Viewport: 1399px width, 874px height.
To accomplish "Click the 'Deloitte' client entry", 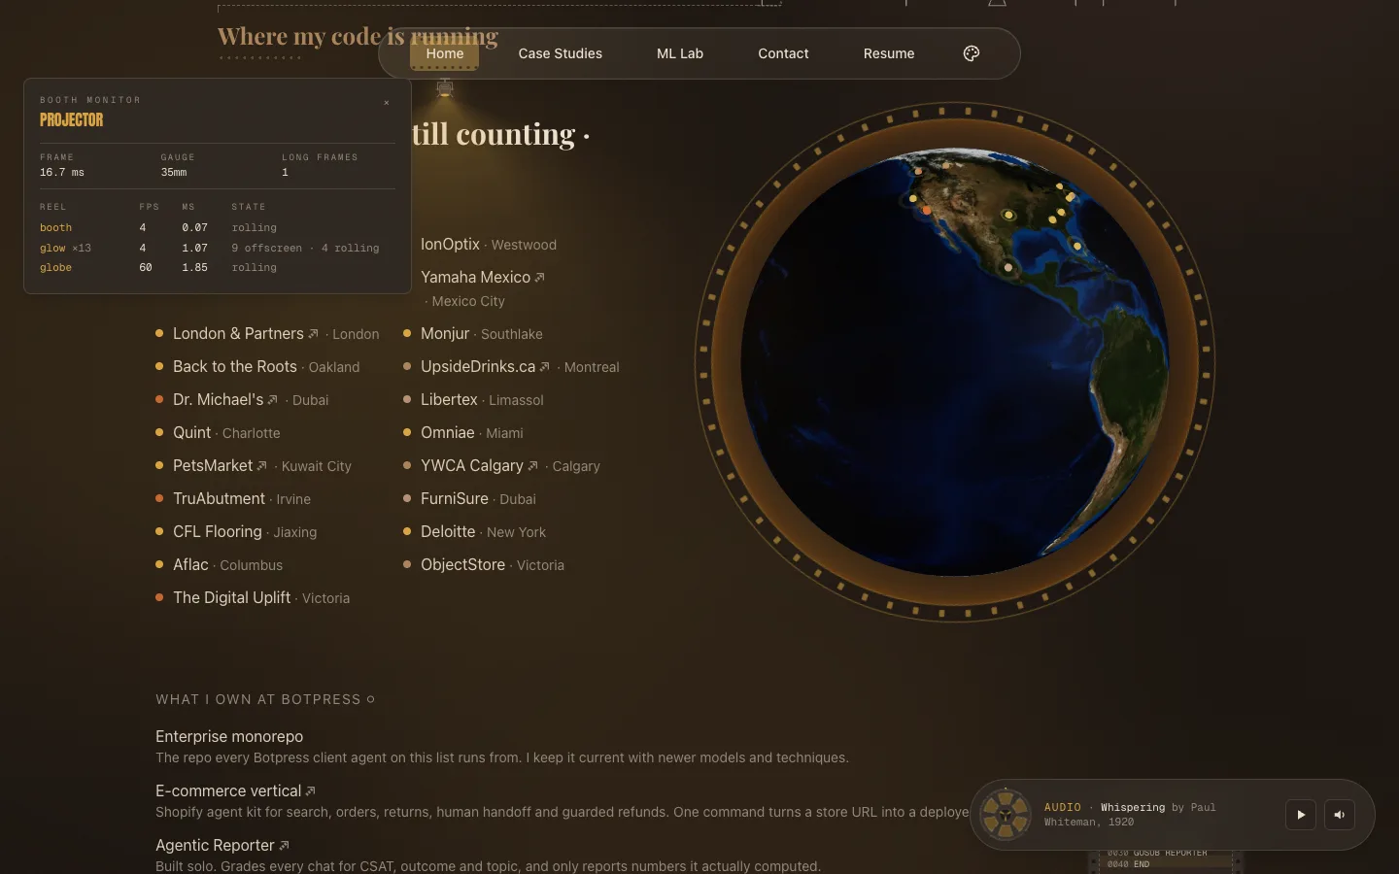I will click(474, 532).
